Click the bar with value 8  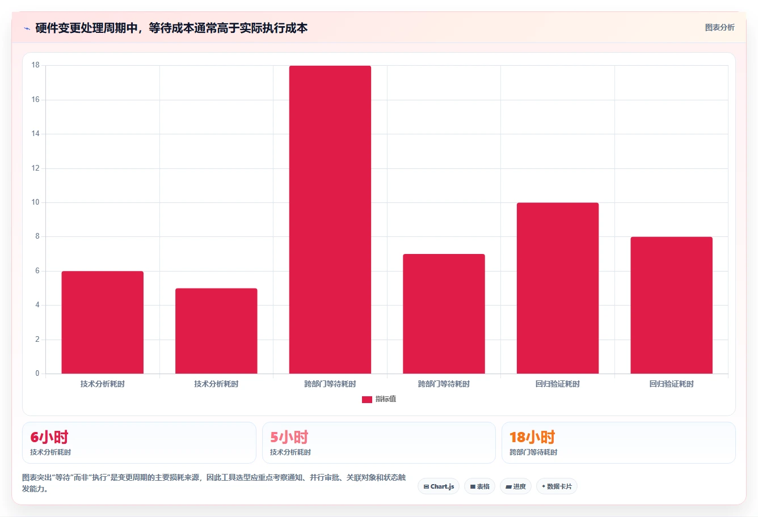671,305
